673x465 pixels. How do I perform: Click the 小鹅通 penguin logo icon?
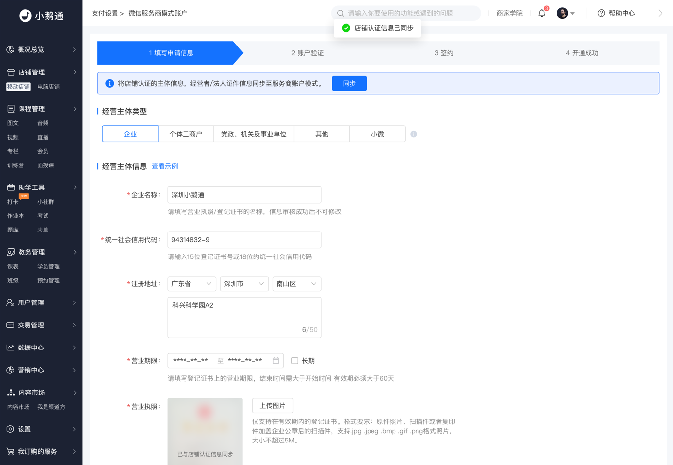point(25,16)
